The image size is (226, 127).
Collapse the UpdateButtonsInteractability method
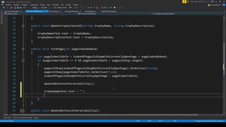click(23, 110)
